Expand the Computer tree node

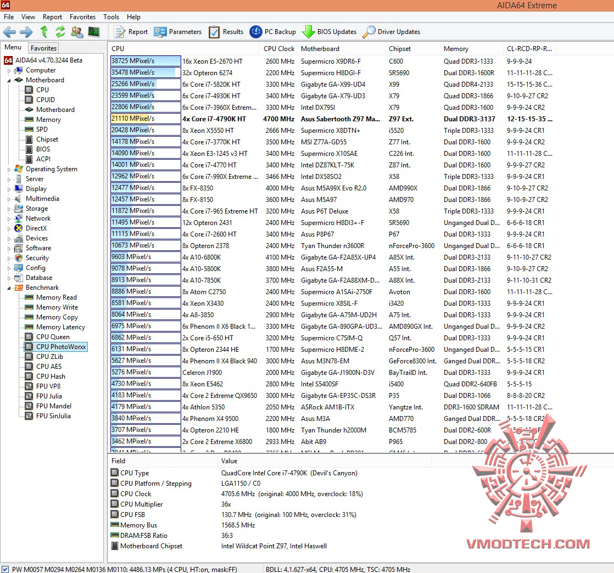click(x=9, y=71)
